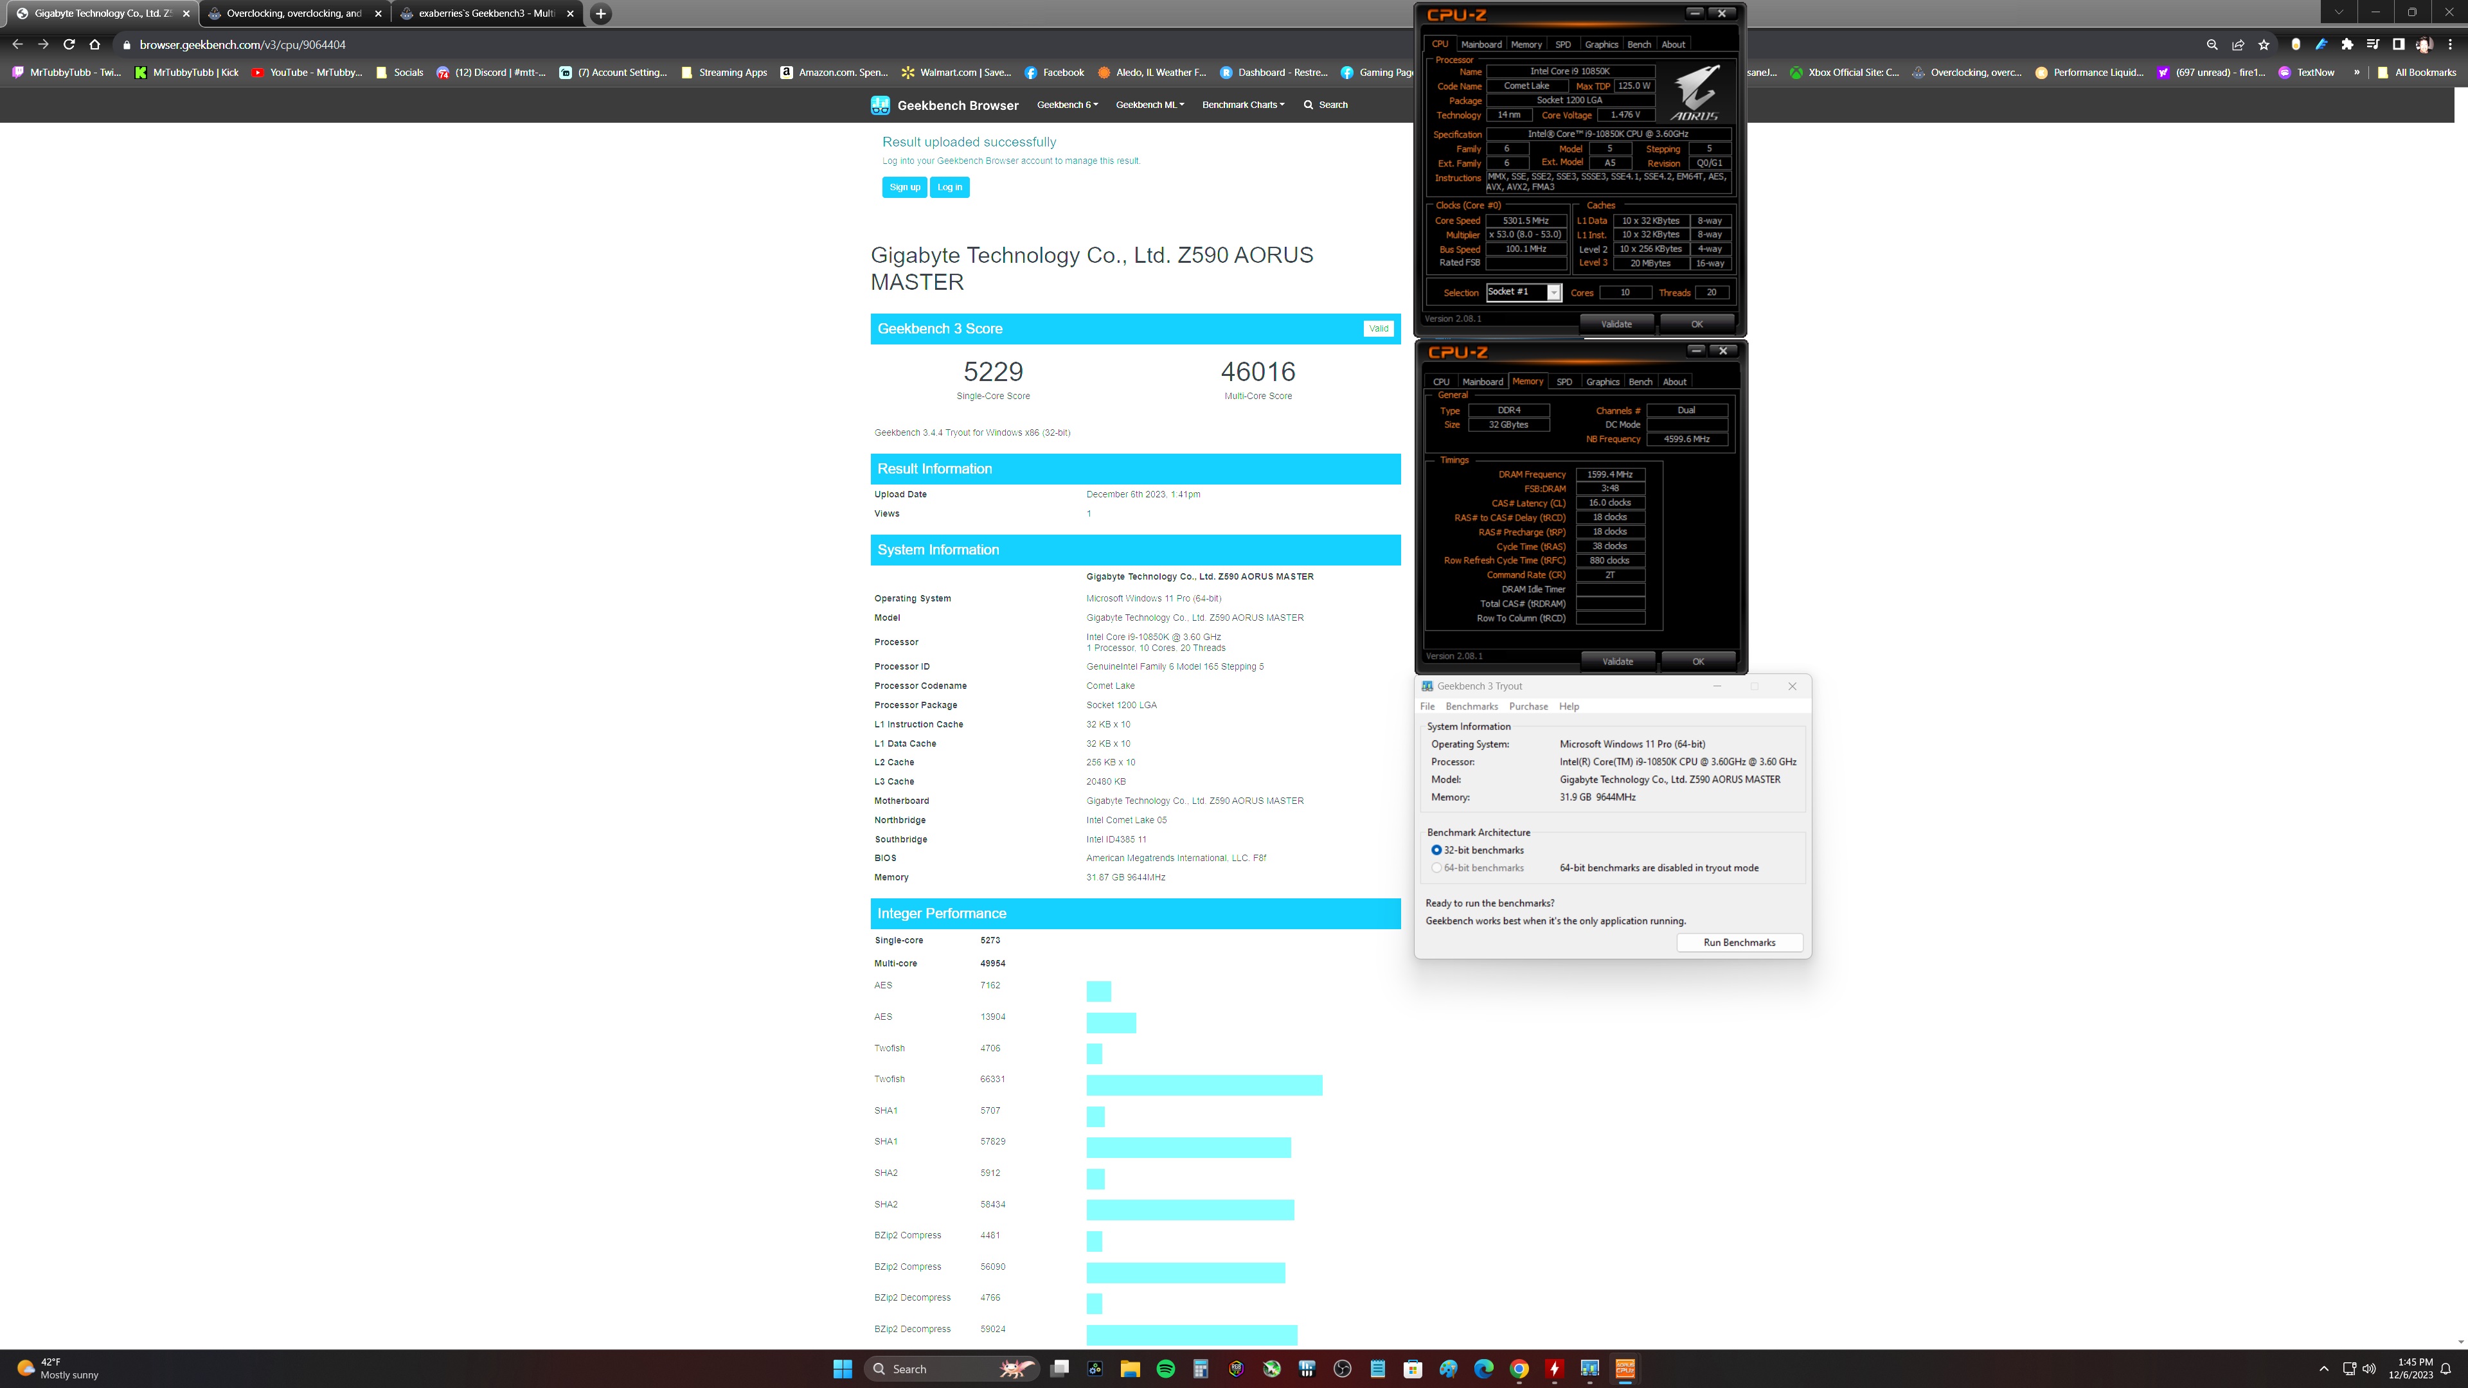Viewport: 2468px width, 1388px height.
Task: Bookmark this page with the star
Action: coord(2264,44)
